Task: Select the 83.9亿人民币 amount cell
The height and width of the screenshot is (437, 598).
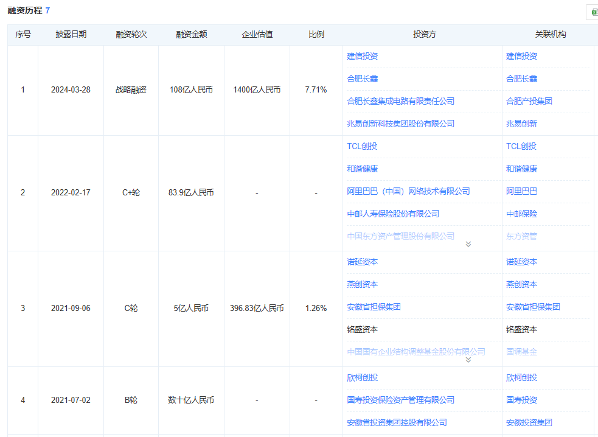Action: [192, 193]
